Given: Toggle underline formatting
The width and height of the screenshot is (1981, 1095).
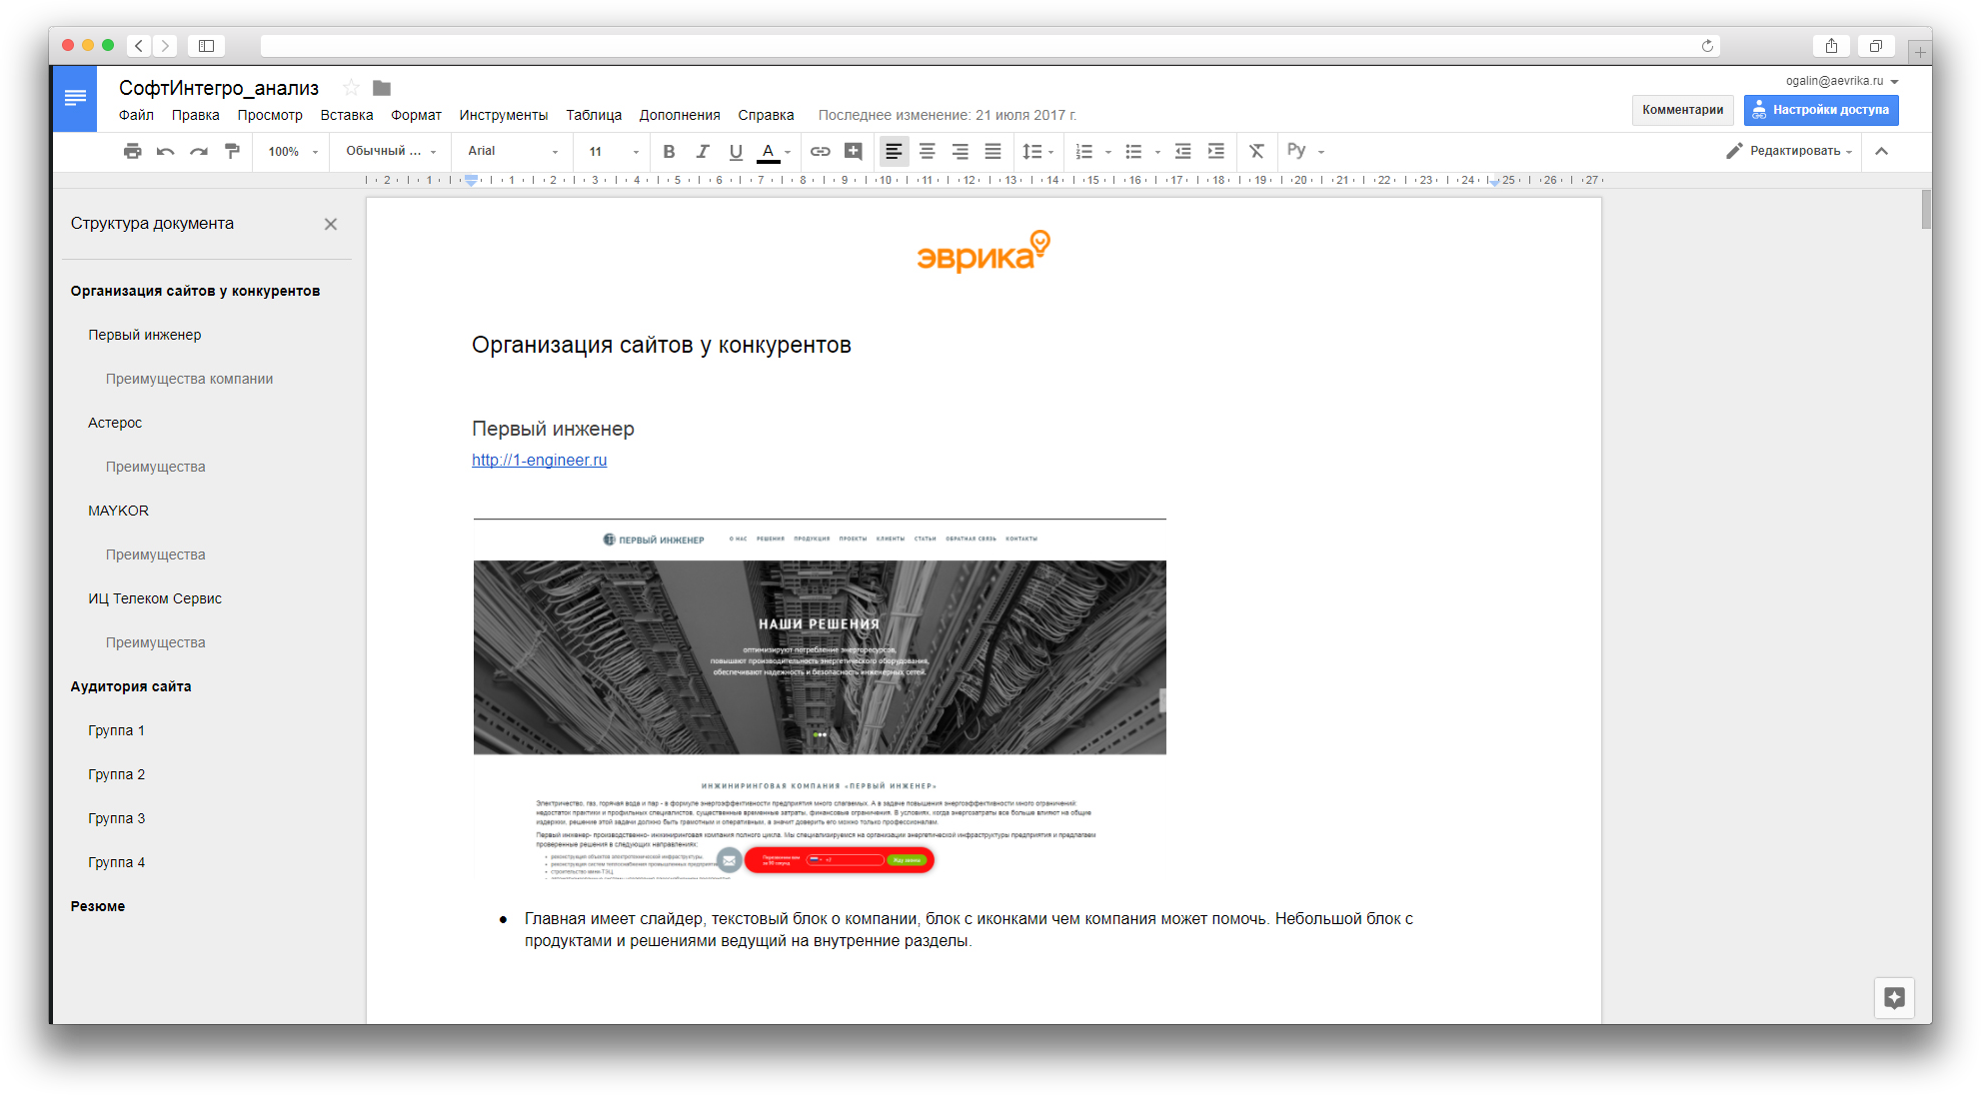Looking at the screenshot, I should click(736, 151).
